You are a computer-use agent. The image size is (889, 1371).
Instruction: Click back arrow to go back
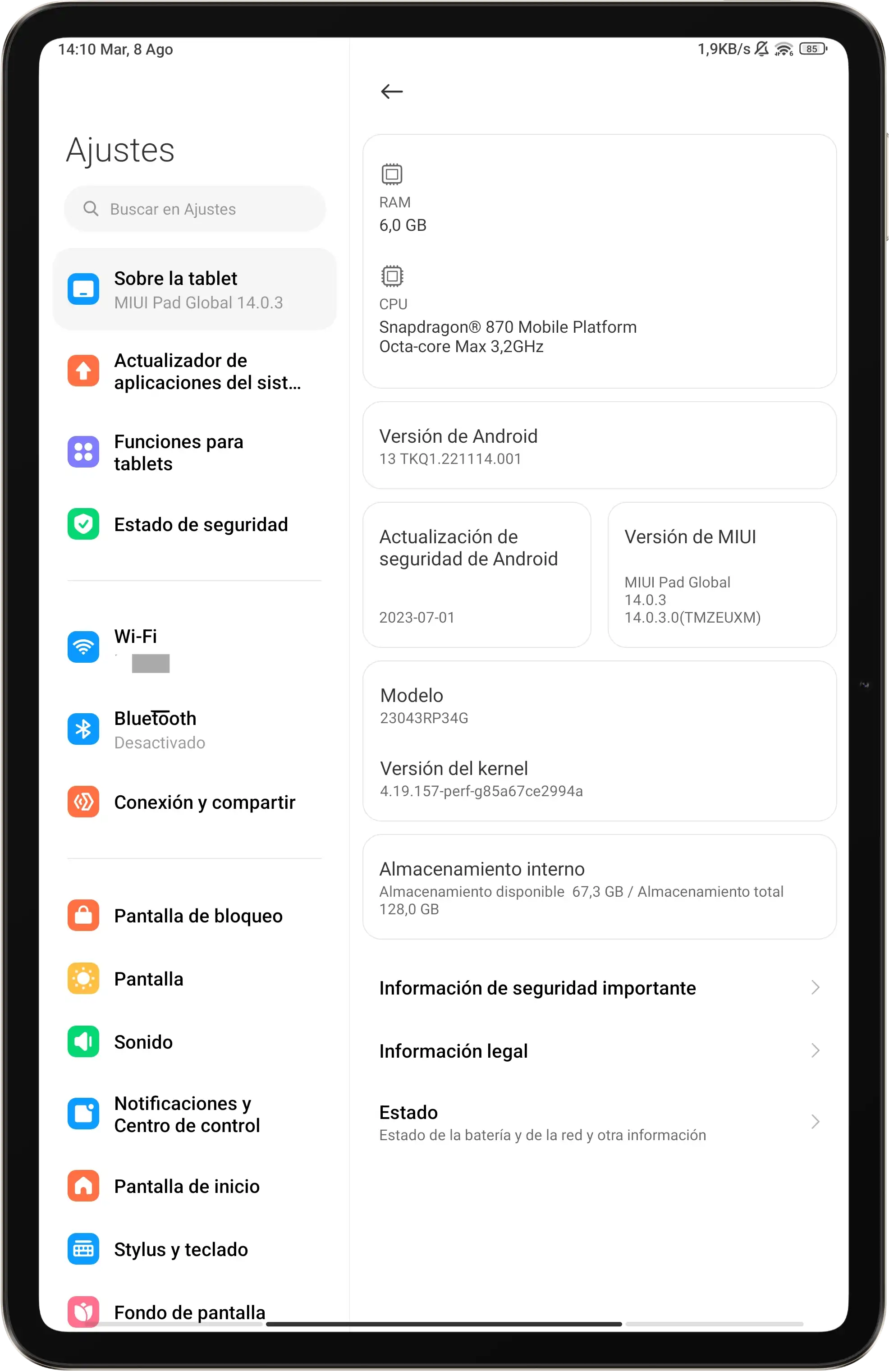393,92
